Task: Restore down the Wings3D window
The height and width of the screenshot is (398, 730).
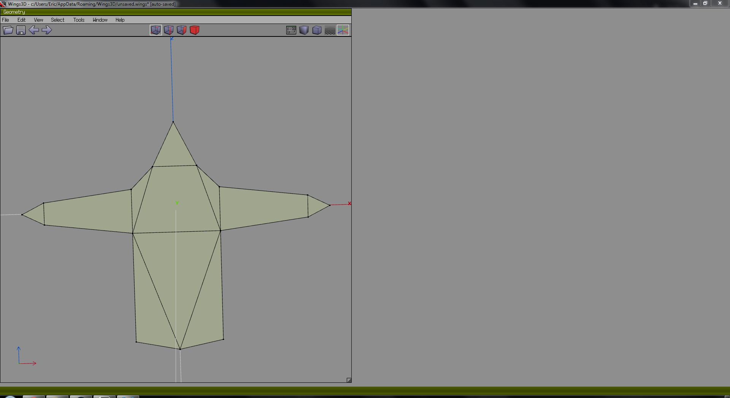Action: point(705,3)
